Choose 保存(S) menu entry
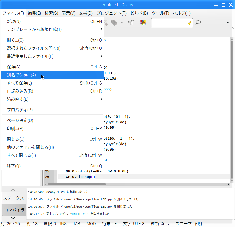235x227 pixels. pos(52,67)
